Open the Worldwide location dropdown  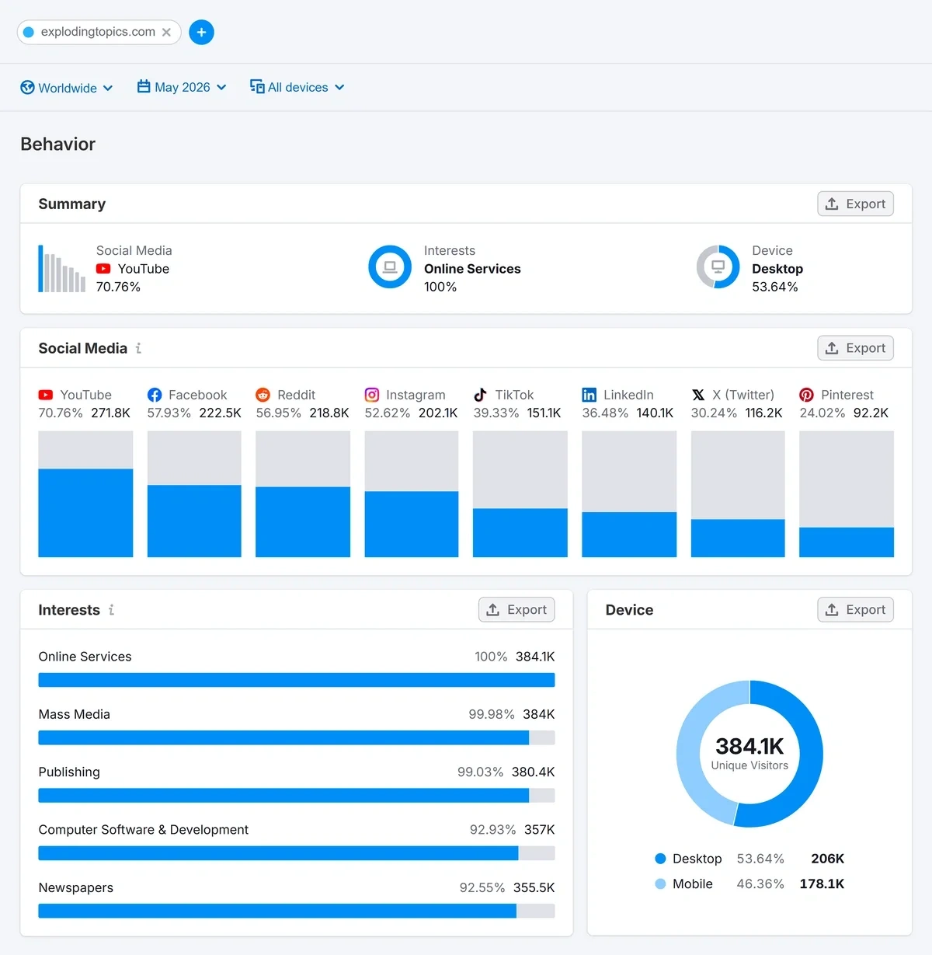(x=67, y=88)
